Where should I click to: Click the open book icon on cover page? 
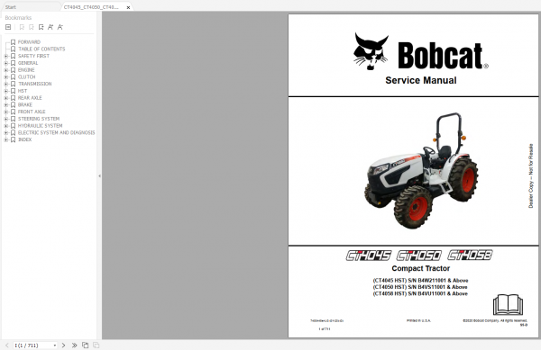coord(508,305)
